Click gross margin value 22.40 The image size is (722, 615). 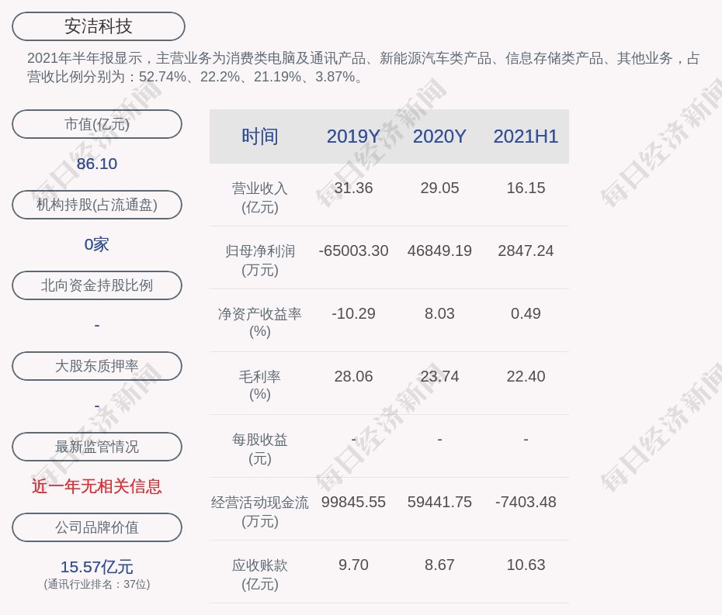click(526, 376)
